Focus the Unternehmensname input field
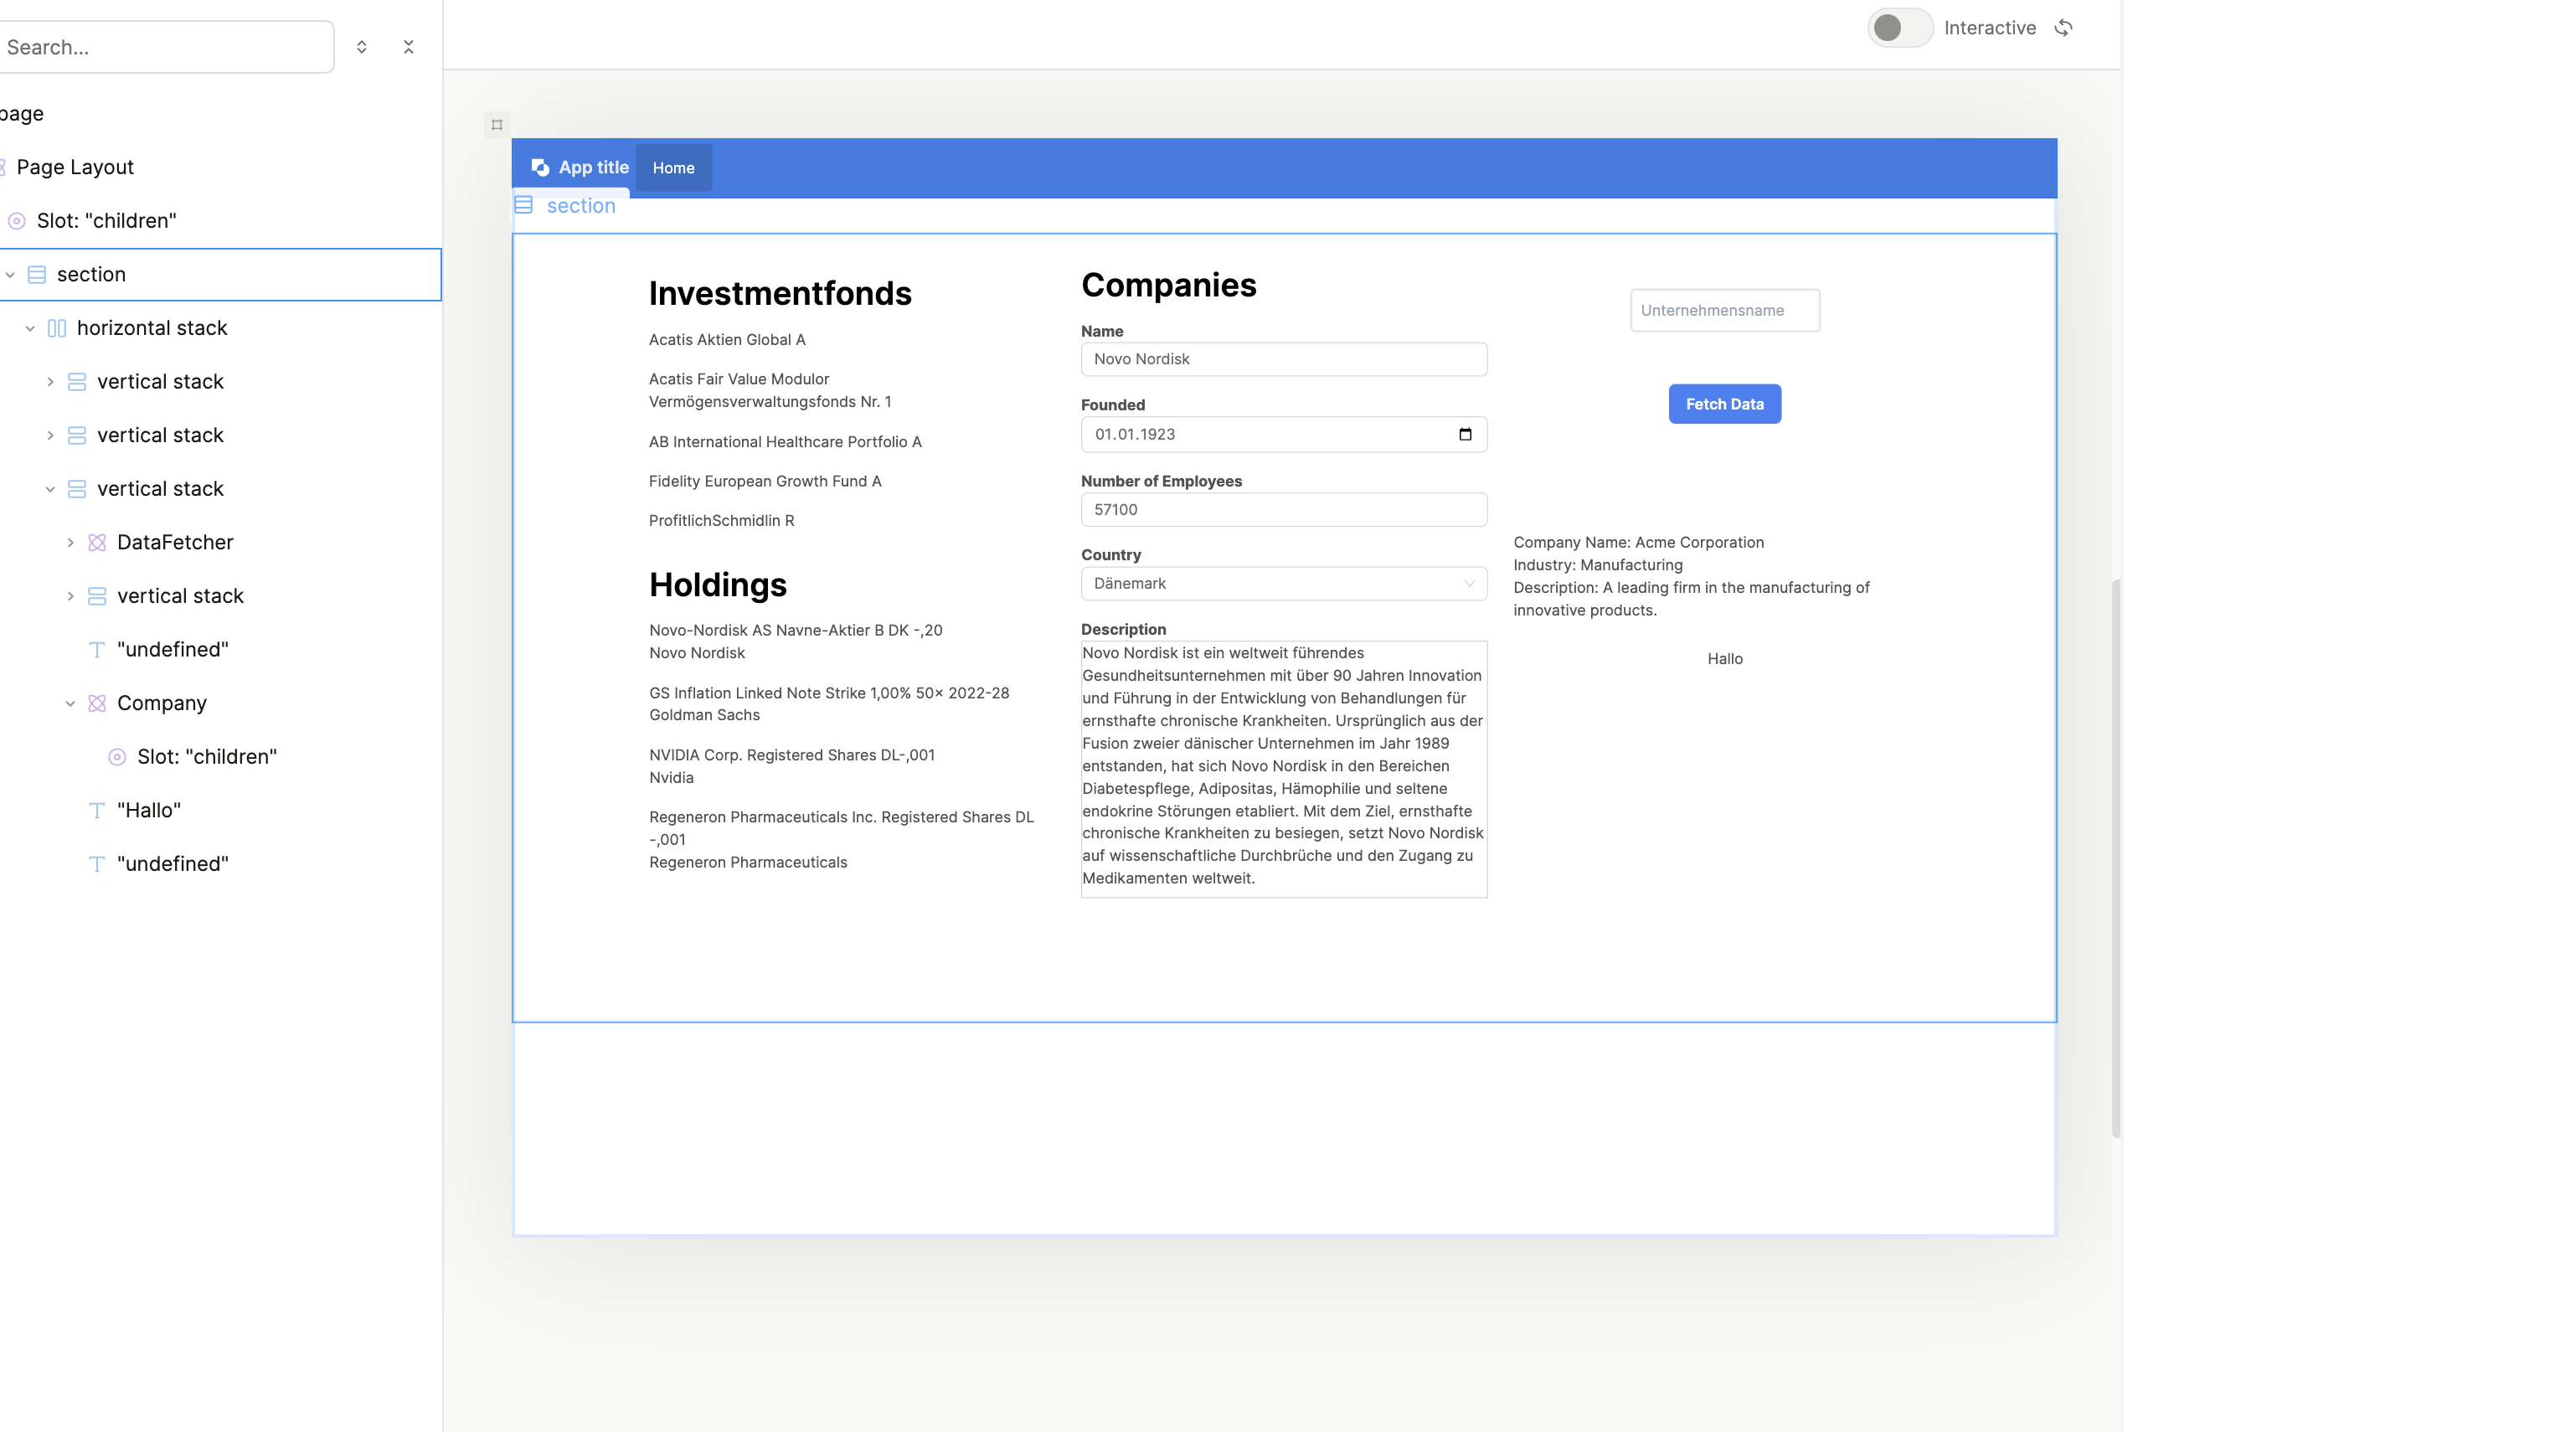Viewport: 2576px width, 1432px height. click(x=1724, y=310)
